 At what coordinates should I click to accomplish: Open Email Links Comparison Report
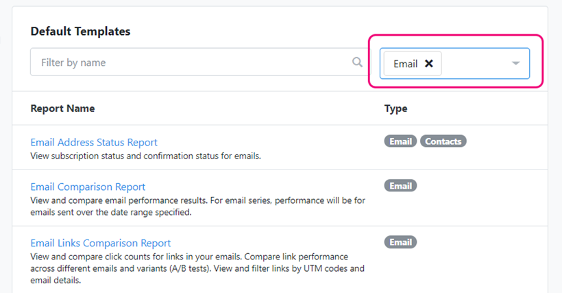[x=100, y=243]
